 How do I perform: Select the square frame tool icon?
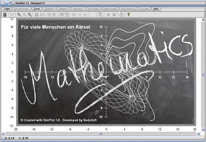[37, 15]
